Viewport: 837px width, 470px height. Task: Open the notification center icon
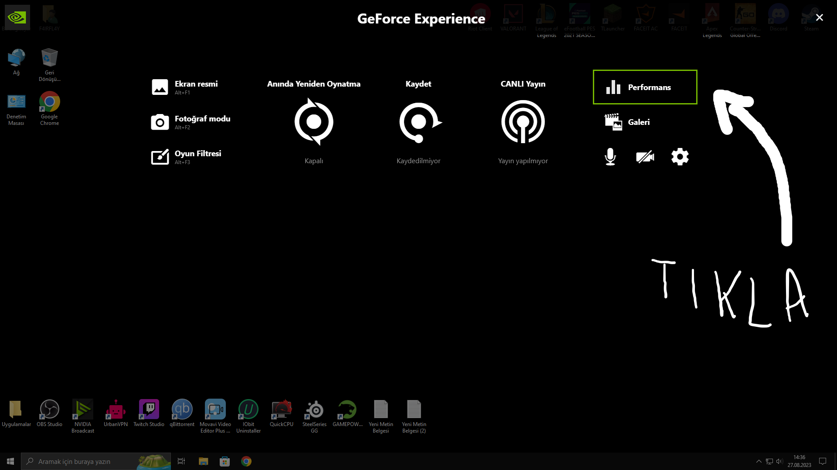[823, 461]
